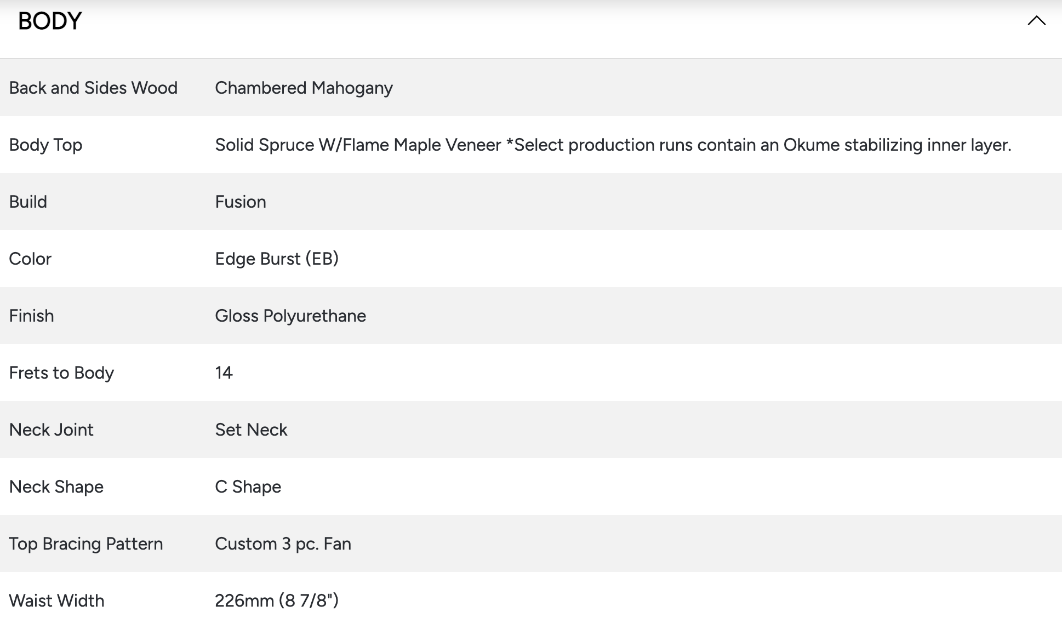Click the Finish row label
This screenshot has height=617, width=1062.
click(31, 316)
